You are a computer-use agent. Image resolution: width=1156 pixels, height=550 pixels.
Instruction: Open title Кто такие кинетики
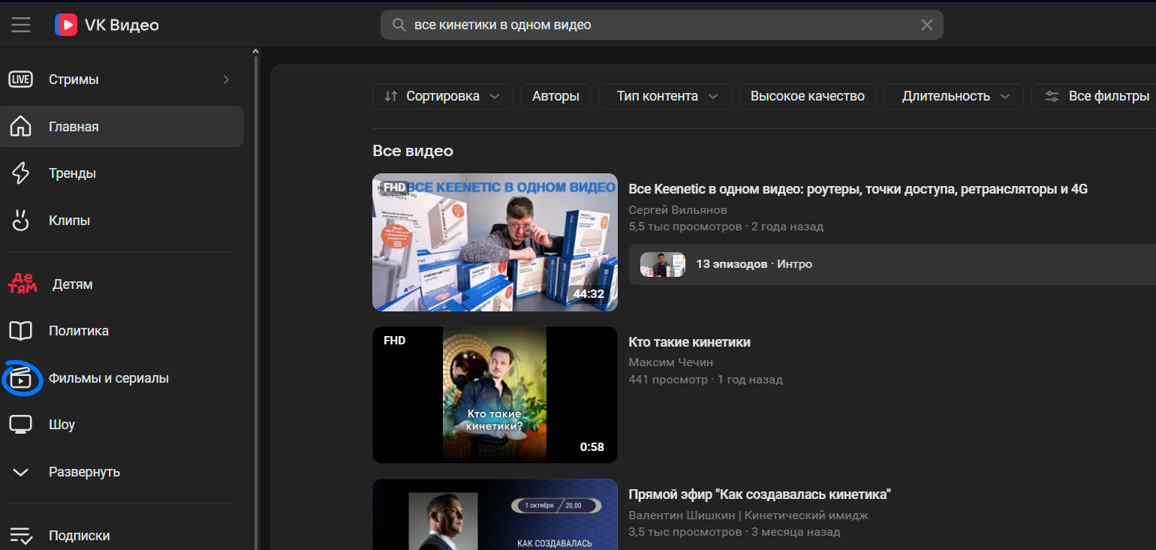coord(689,342)
